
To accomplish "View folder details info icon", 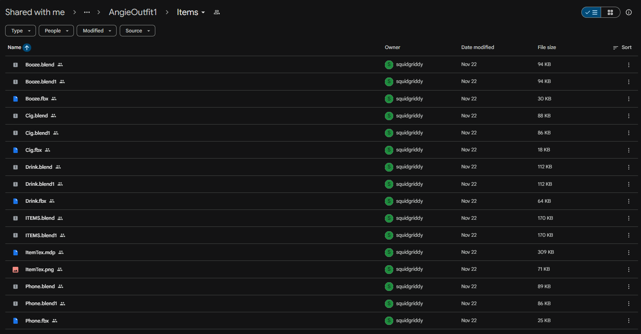I will (629, 12).
